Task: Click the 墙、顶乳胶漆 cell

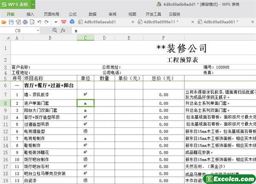Action: pos(50,95)
